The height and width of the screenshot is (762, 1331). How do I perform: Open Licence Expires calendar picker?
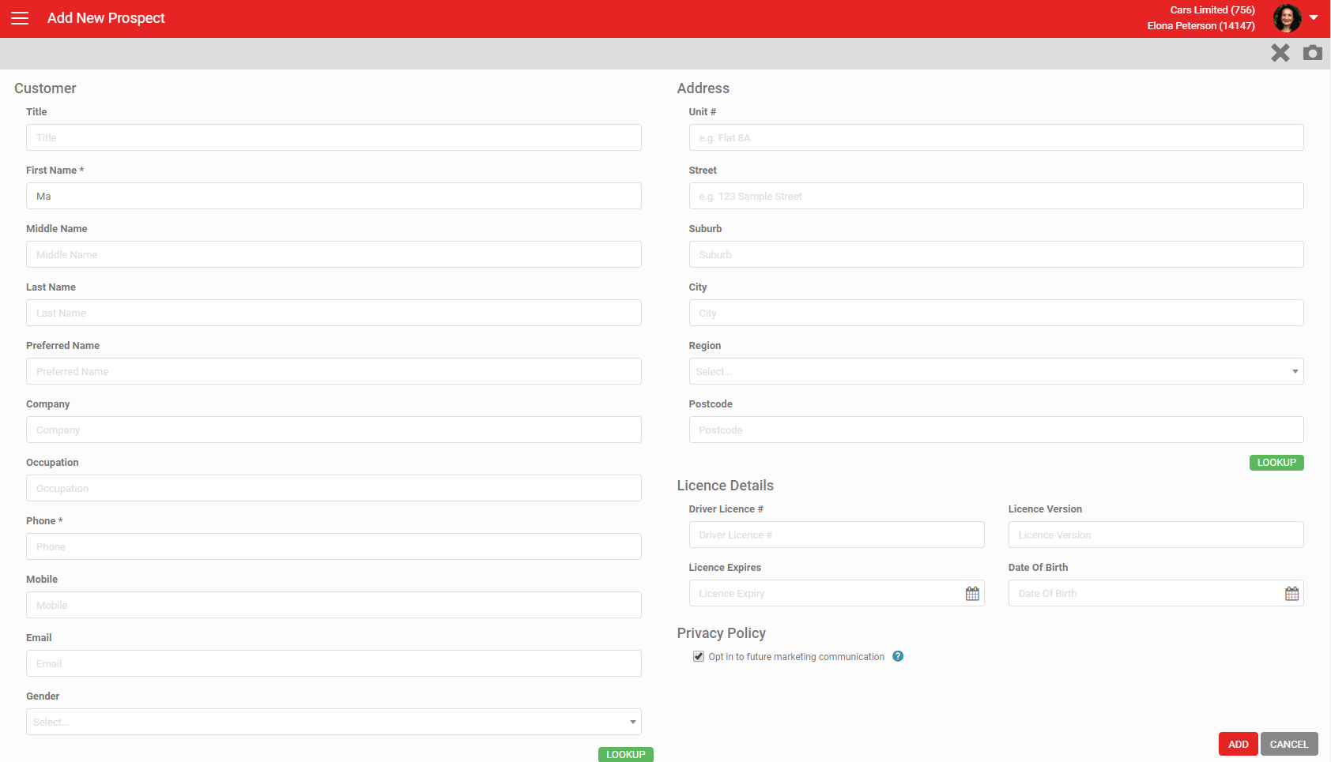pos(972,594)
